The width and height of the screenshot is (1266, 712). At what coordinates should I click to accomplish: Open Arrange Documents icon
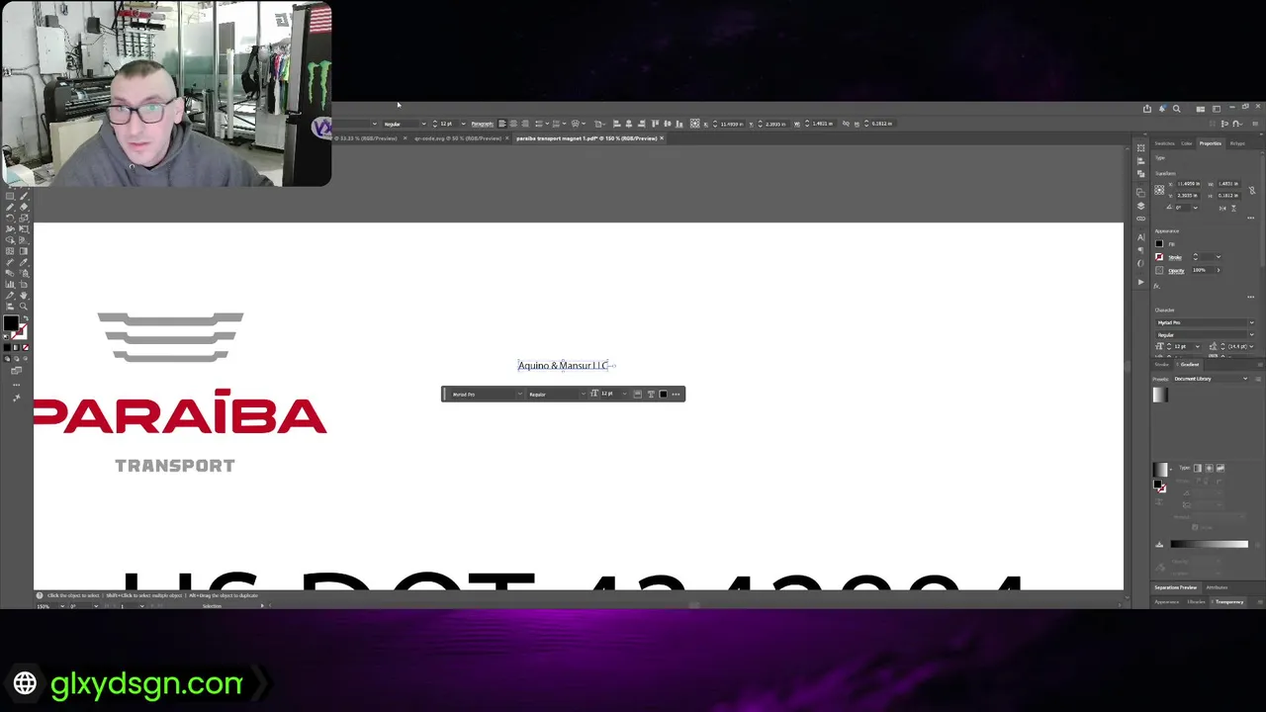coord(1201,109)
